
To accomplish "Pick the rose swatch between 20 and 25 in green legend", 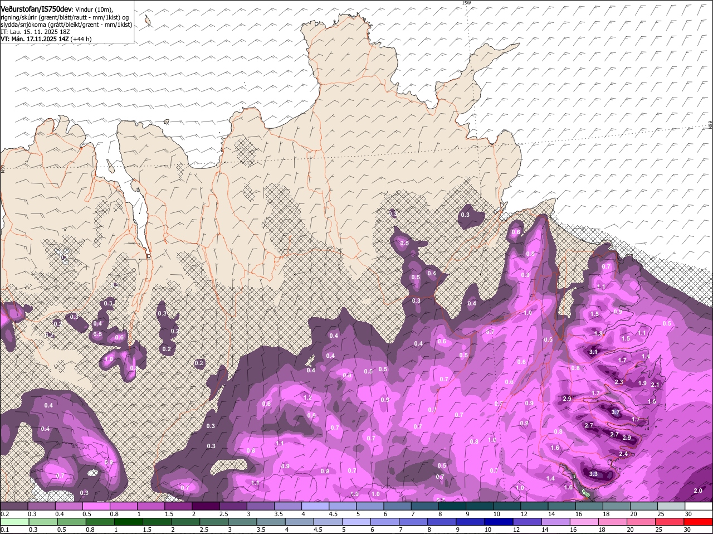I will tap(642, 522).
